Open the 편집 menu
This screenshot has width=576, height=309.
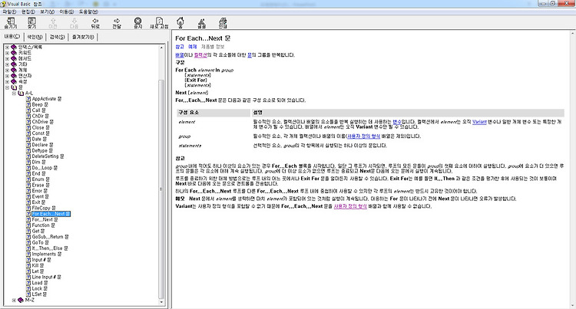pyautogui.click(x=28, y=12)
